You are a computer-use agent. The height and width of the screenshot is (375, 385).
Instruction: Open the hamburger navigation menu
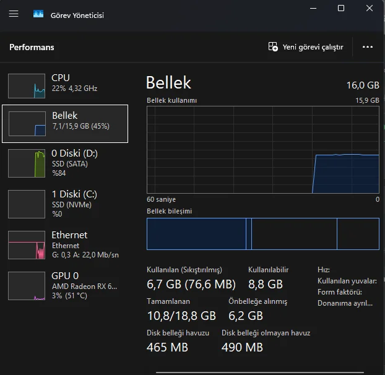14,14
